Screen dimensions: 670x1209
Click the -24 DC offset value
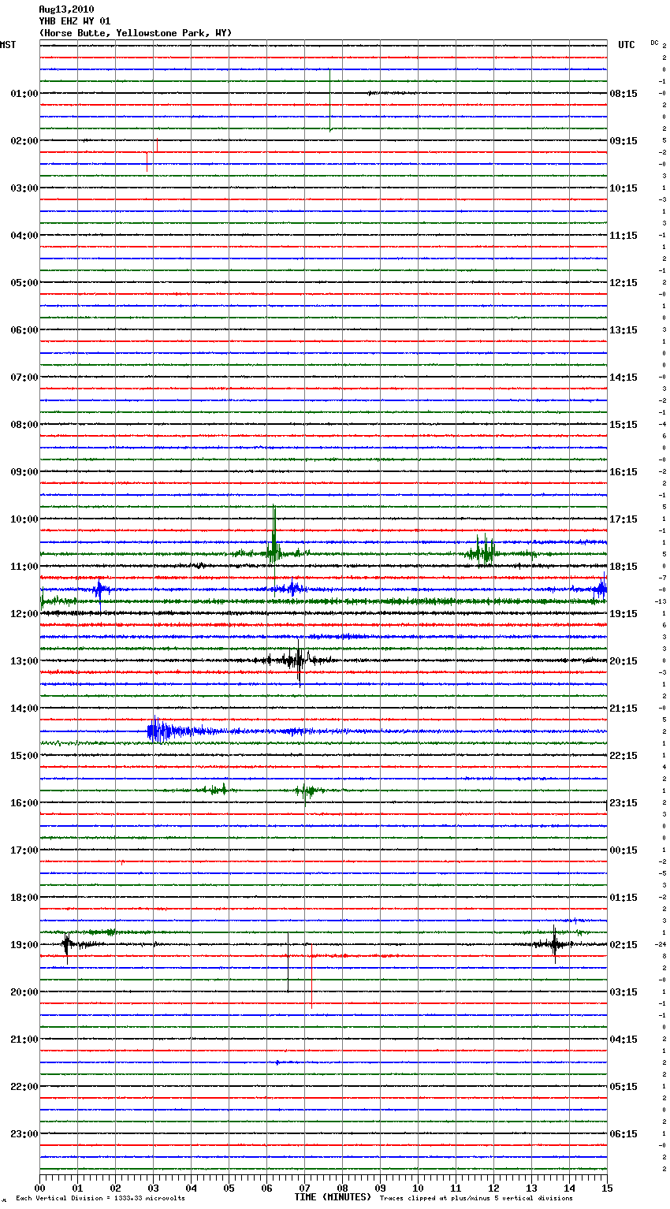pos(661,944)
